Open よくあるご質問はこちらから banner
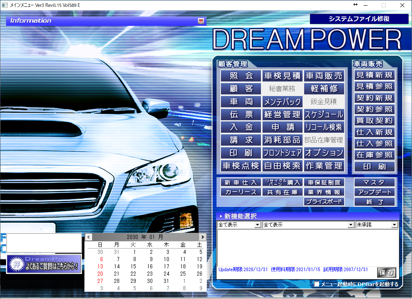The image size is (412, 299). pos(44,264)
